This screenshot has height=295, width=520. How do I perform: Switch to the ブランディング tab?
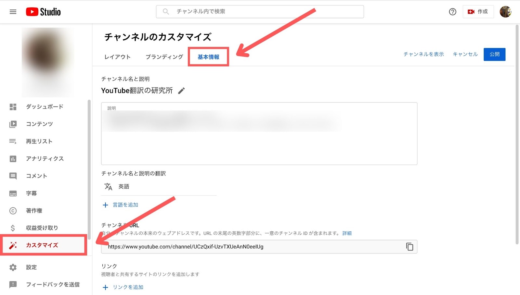coord(164,57)
